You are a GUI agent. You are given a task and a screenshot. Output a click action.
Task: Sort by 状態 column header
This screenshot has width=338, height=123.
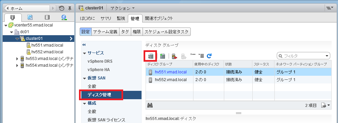click(238, 64)
